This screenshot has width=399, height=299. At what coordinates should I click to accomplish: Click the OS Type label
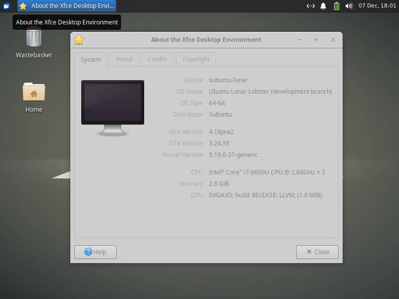click(x=192, y=103)
